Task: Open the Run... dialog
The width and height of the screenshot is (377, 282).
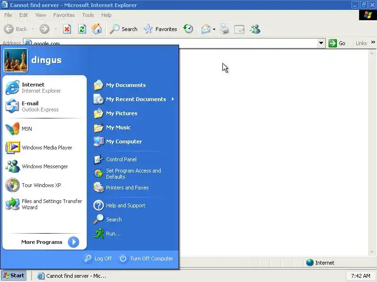Action: (x=134, y=234)
